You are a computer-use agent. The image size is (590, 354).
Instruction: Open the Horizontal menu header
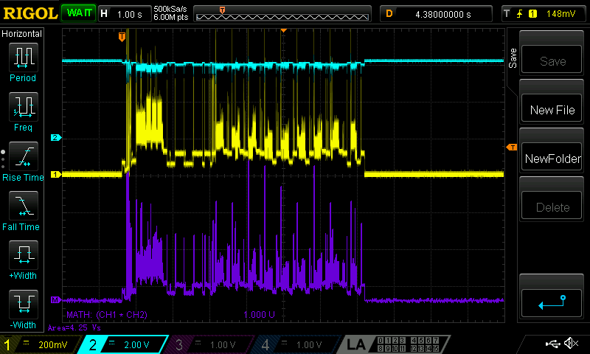click(x=22, y=34)
